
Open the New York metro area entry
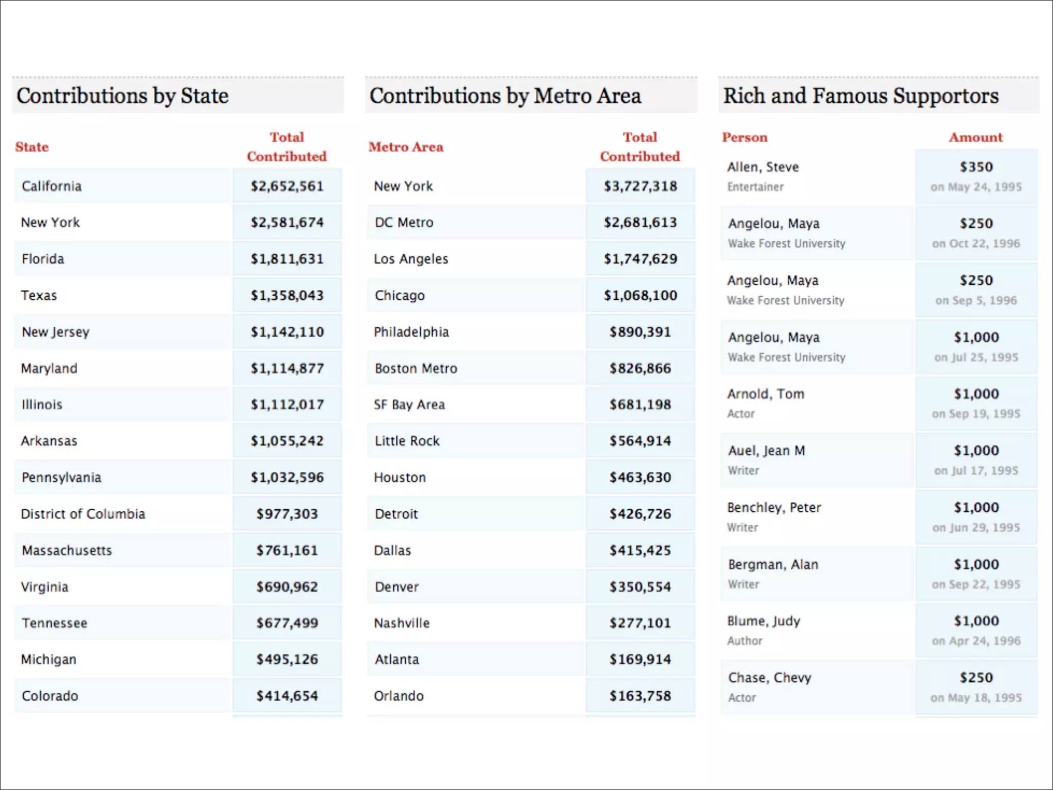point(531,186)
